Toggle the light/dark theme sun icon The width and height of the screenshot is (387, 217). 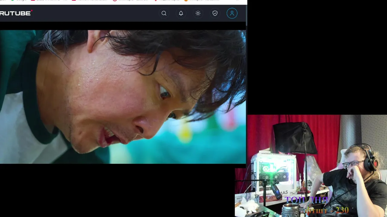(198, 13)
